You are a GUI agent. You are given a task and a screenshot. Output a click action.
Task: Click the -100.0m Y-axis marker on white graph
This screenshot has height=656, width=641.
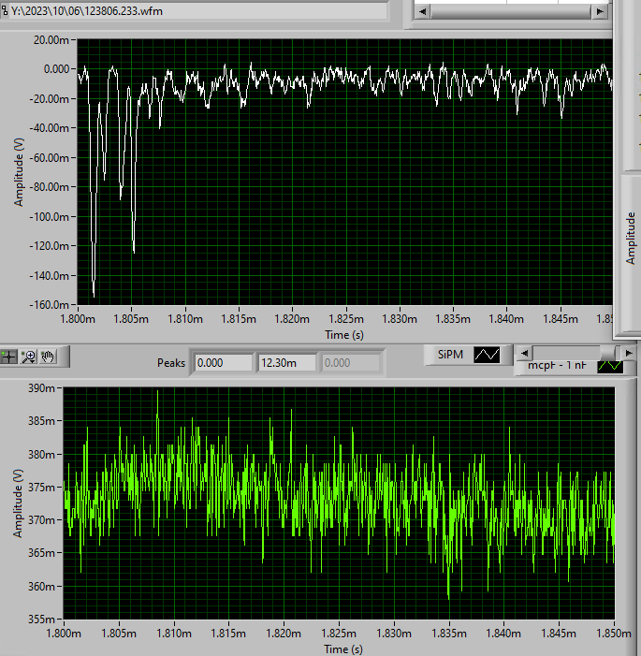[49, 217]
